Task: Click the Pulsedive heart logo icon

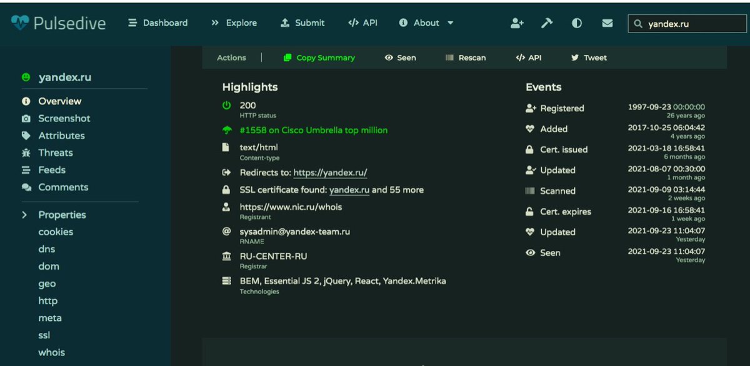Action: [19, 23]
